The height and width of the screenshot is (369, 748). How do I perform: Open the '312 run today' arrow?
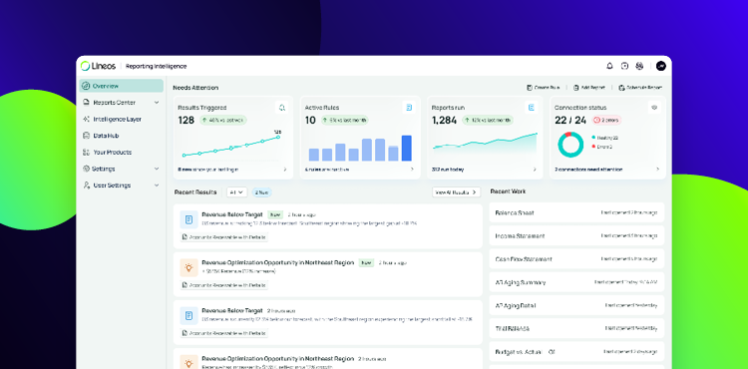(x=535, y=170)
